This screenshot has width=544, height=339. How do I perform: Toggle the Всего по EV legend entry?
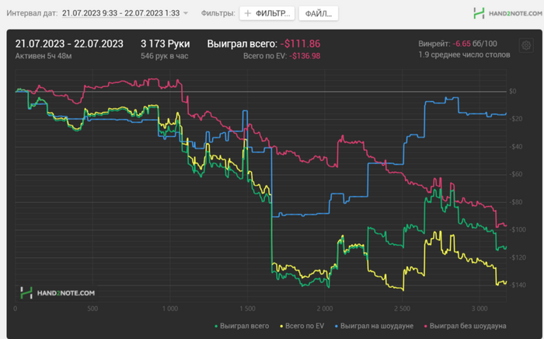[302, 326]
